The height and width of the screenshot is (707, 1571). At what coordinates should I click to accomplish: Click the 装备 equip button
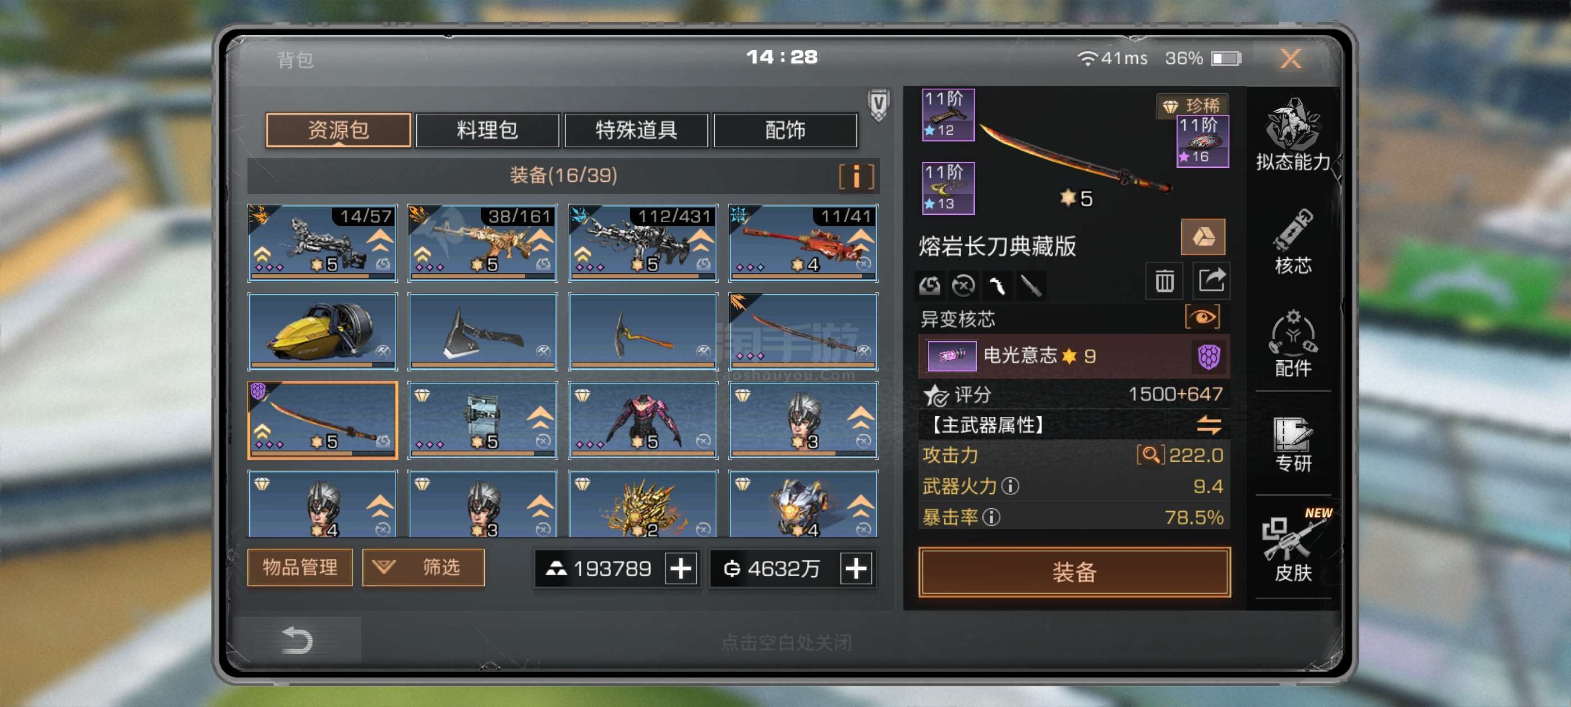point(1074,572)
